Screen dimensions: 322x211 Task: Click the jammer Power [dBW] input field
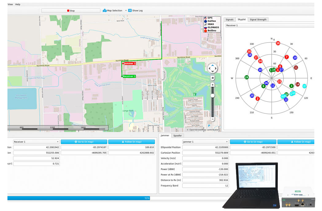coord(205,169)
